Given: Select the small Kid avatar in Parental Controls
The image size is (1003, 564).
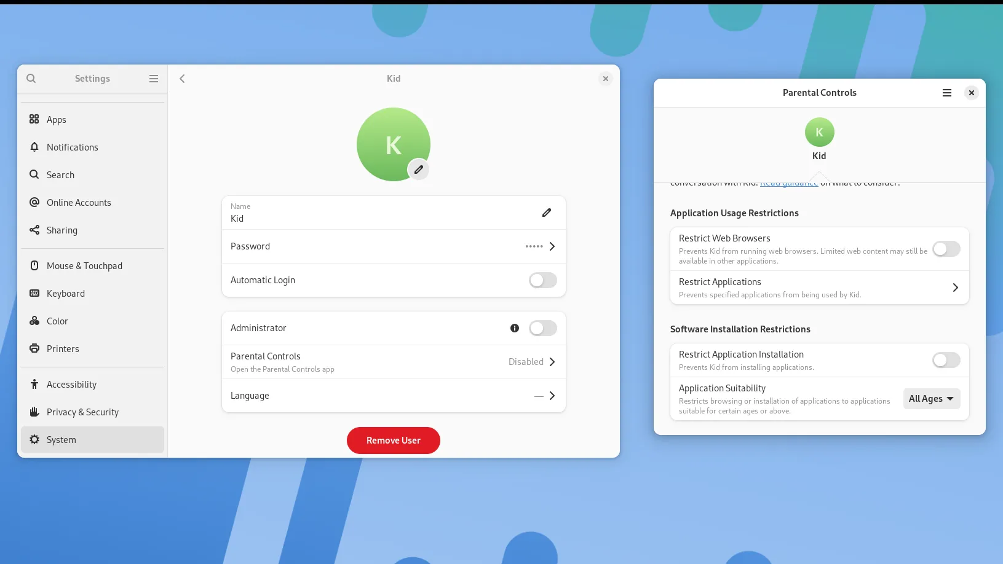Looking at the screenshot, I should [819, 132].
